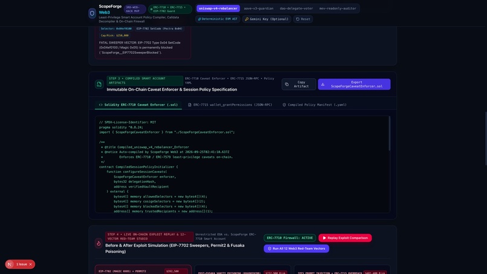Click the download icon in the Export button
Viewport: 487px width, 274px height.
323,84
